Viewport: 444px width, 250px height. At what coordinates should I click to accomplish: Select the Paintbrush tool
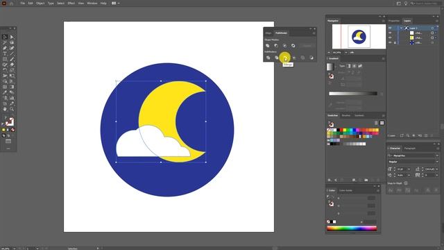pos(12,59)
